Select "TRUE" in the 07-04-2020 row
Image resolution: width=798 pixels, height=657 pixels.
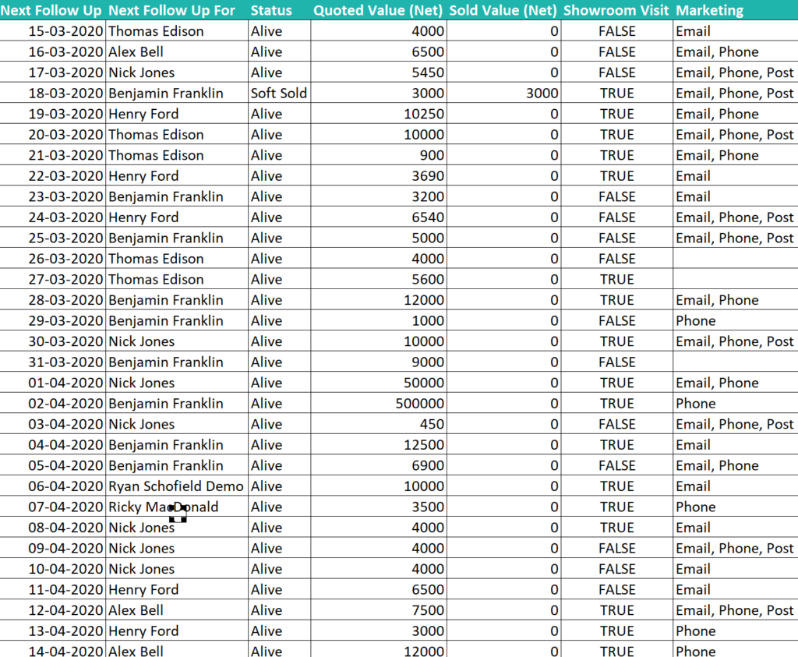[617, 507]
